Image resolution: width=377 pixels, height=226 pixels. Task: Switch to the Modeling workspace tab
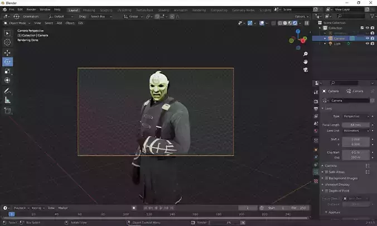point(89,10)
